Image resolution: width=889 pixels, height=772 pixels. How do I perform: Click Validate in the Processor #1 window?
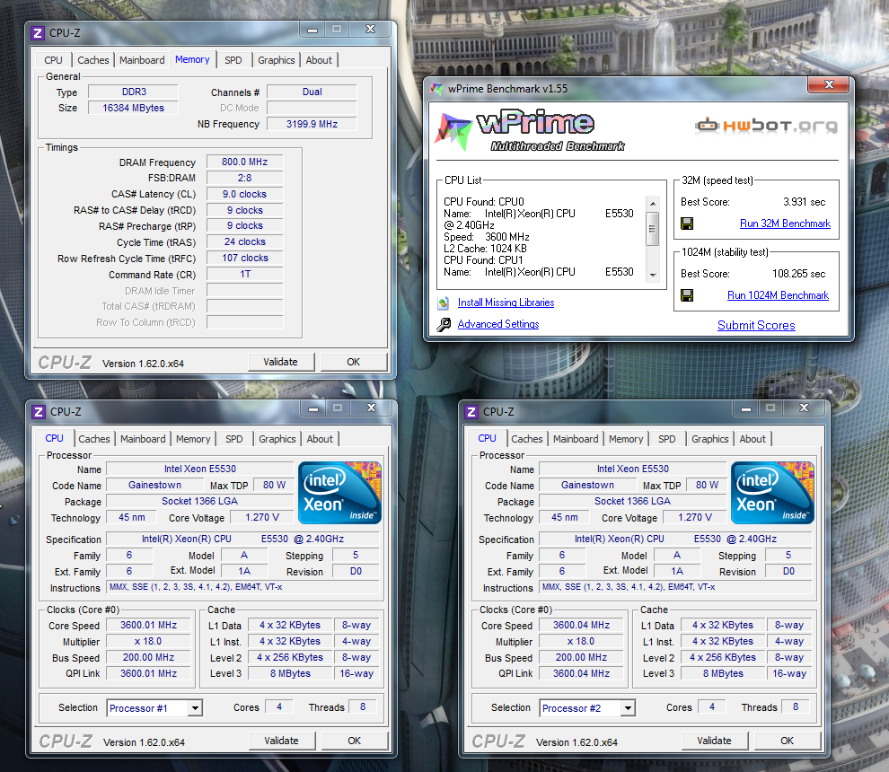[x=281, y=741]
